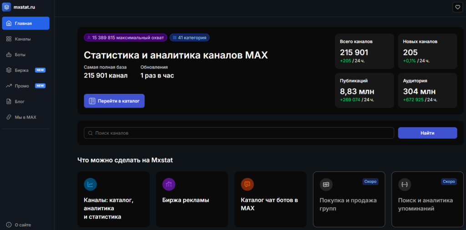
Task: Click the Поиск и аналитика упоминаний card
Action: 427,199
